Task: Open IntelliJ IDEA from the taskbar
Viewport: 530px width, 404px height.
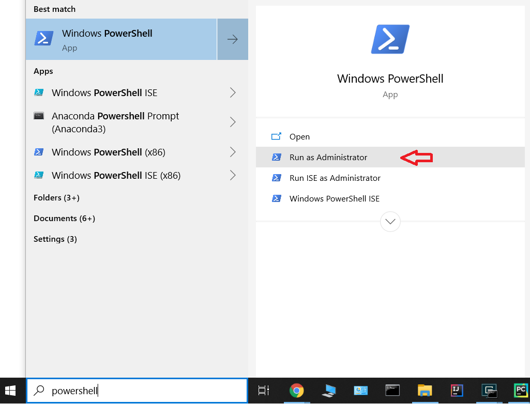Action: point(457,391)
